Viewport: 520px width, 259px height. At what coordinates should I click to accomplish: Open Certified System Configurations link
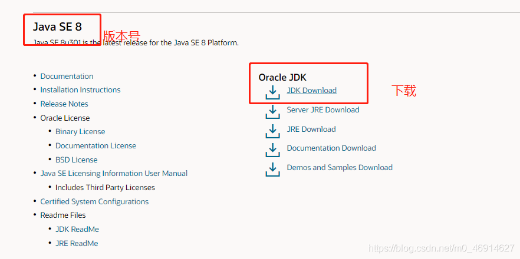click(x=94, y=202)
